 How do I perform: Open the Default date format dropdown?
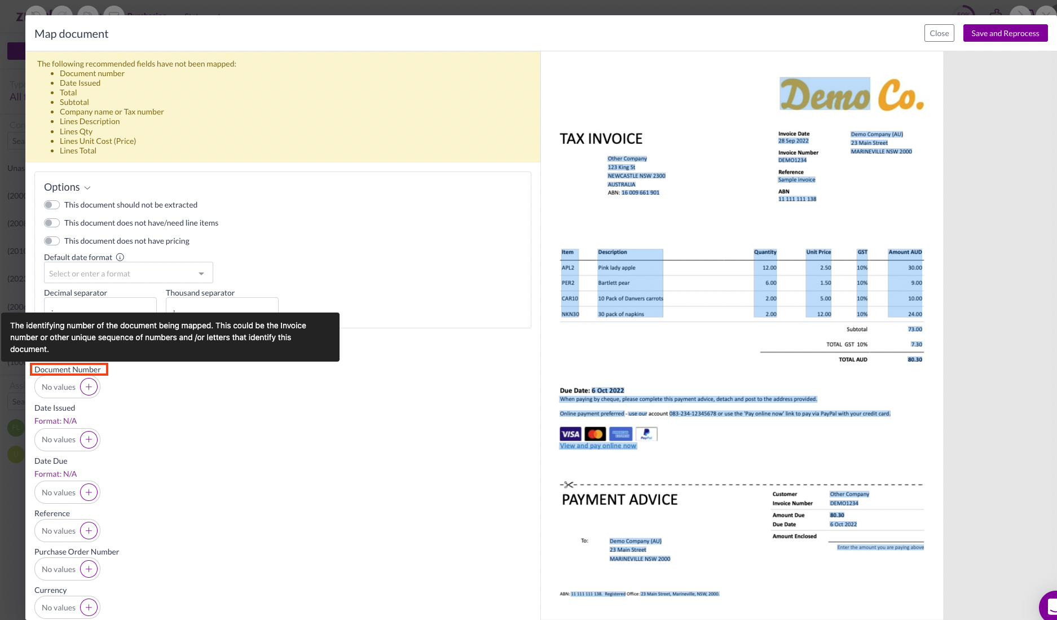[129, 273]
